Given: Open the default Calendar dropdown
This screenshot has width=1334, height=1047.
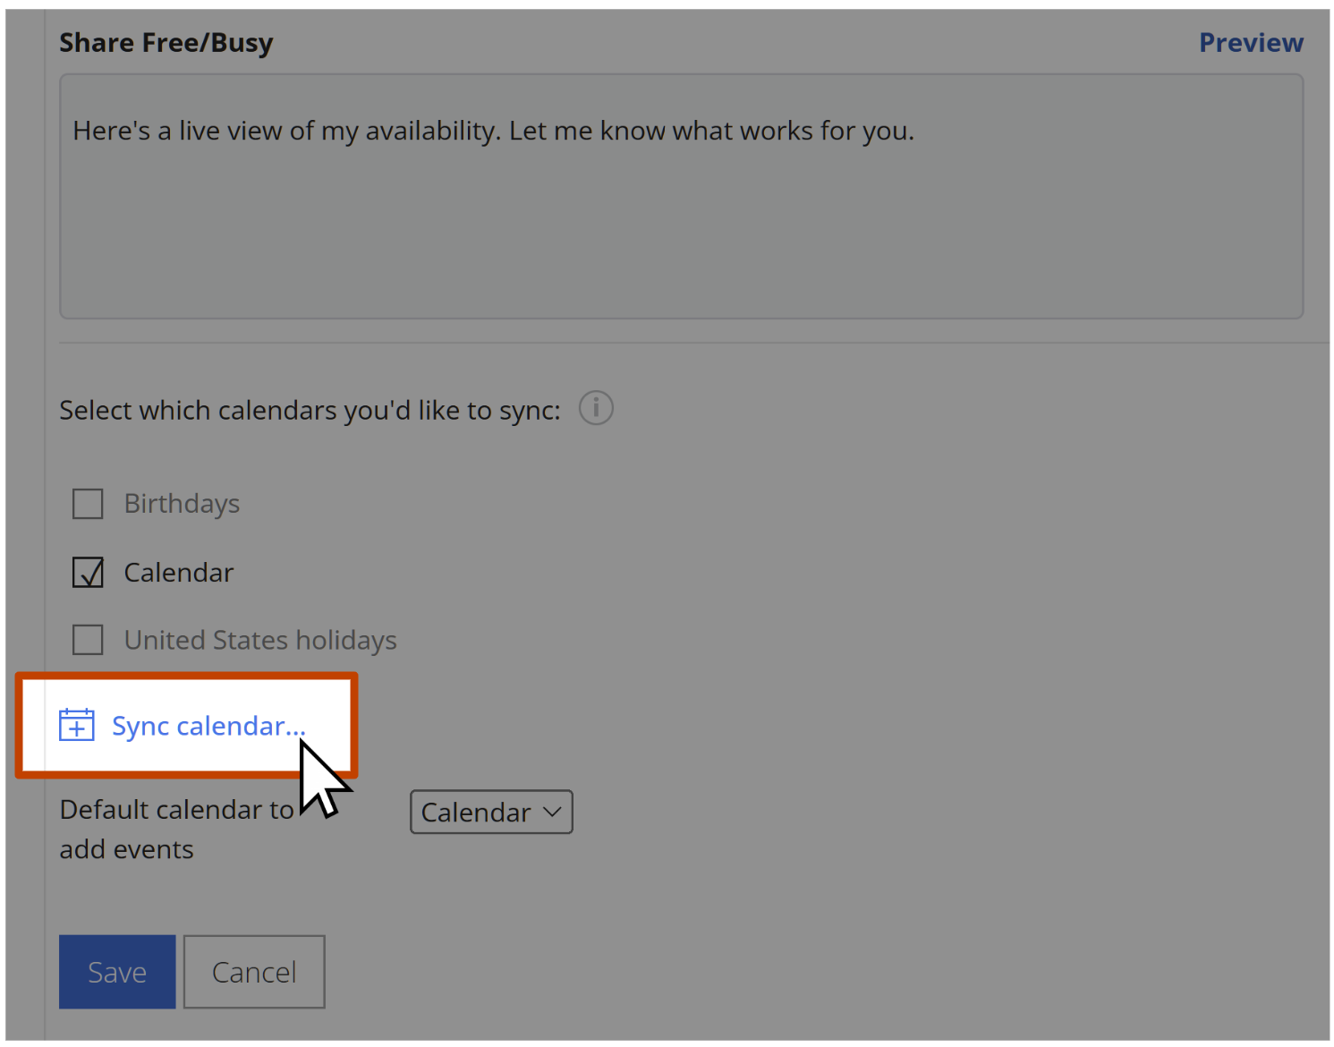Looking at the screenshot, I should pos(491,812).
